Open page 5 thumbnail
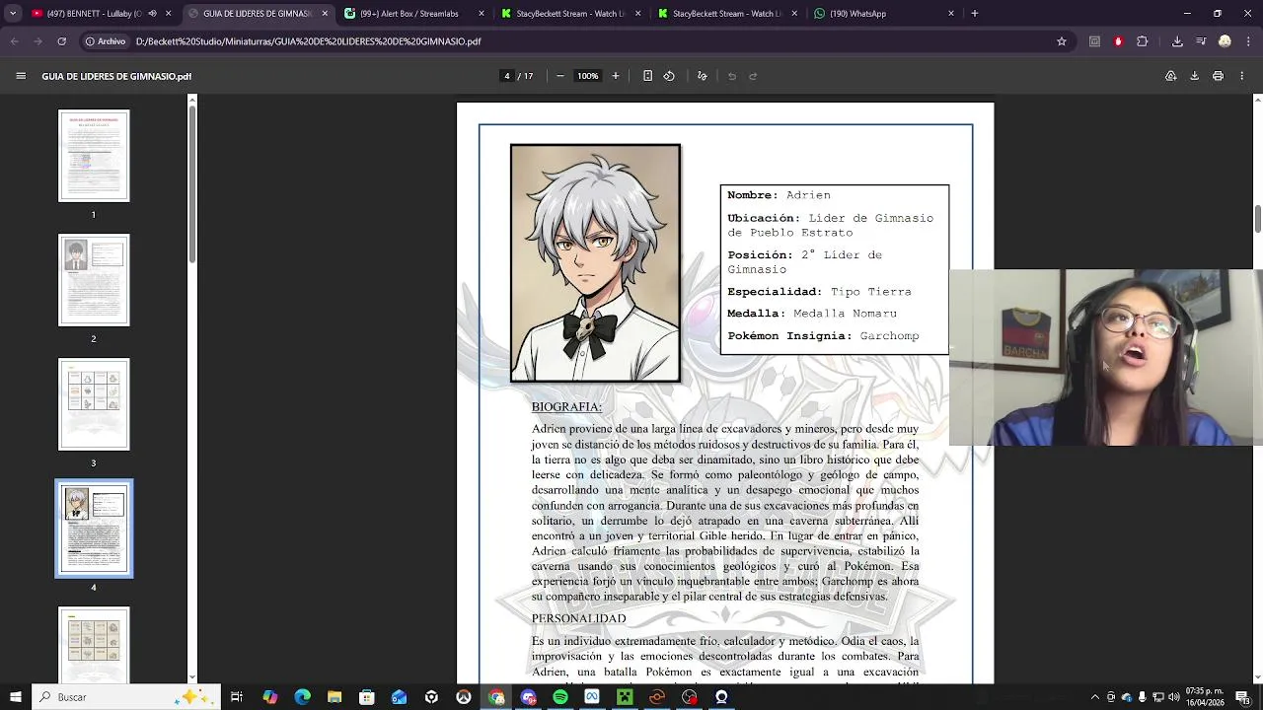Viewport: 1263px width, 710px height. 94,645
